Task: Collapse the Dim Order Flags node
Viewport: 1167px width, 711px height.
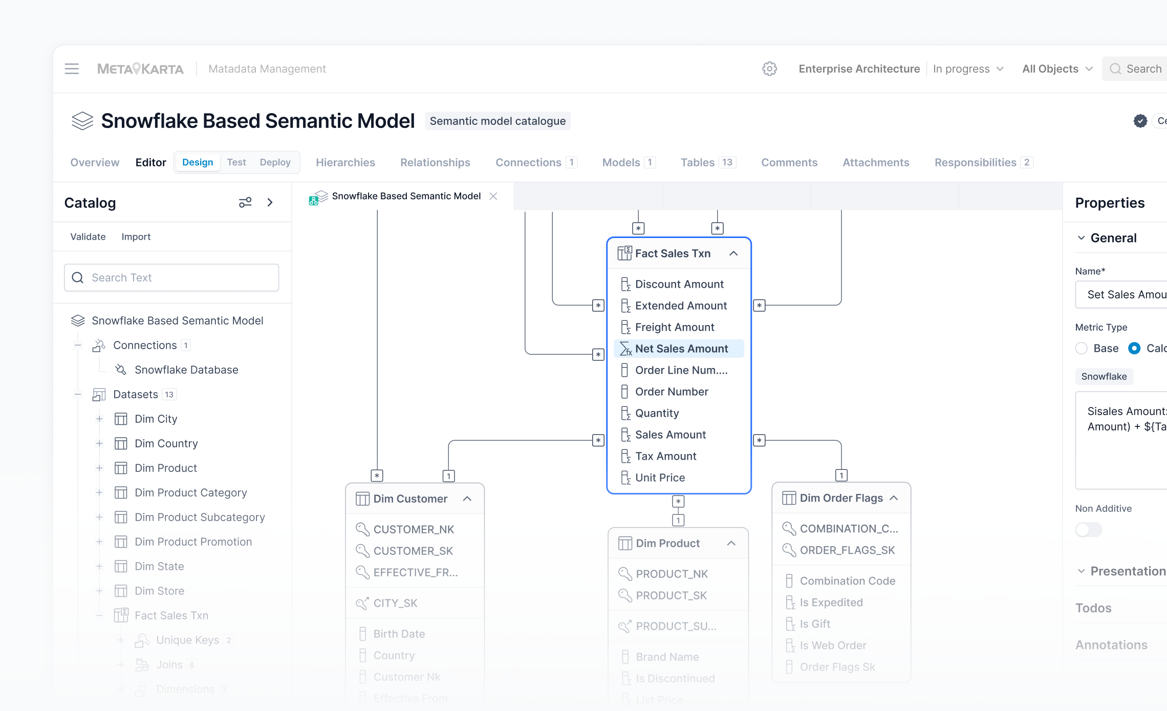Action: coord(894,498)
